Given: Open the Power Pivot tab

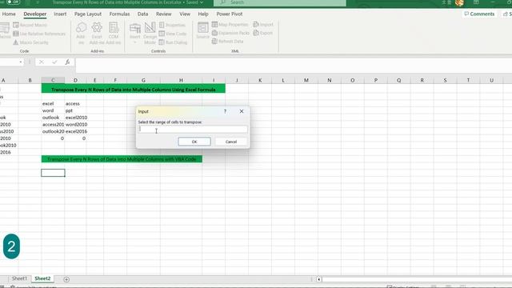Looking at the screenshot, I should click(x=230, y=14).
